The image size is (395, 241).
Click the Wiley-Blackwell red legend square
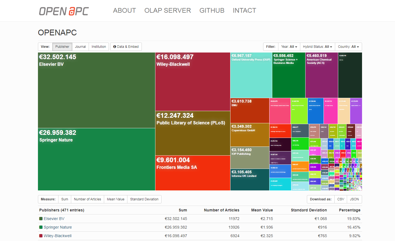point(41,236)
